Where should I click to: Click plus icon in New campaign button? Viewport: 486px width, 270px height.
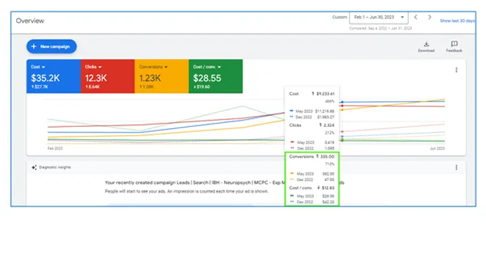point(34,47)
